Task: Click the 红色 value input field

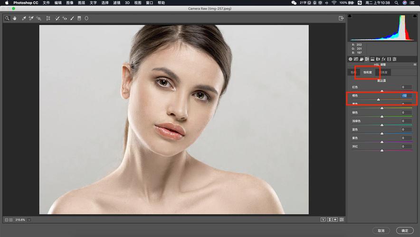Action: click(x=406, y=87)
